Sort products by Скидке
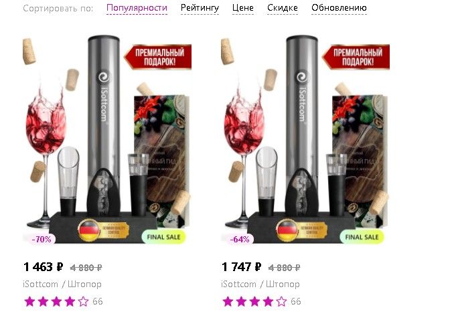 283,8
